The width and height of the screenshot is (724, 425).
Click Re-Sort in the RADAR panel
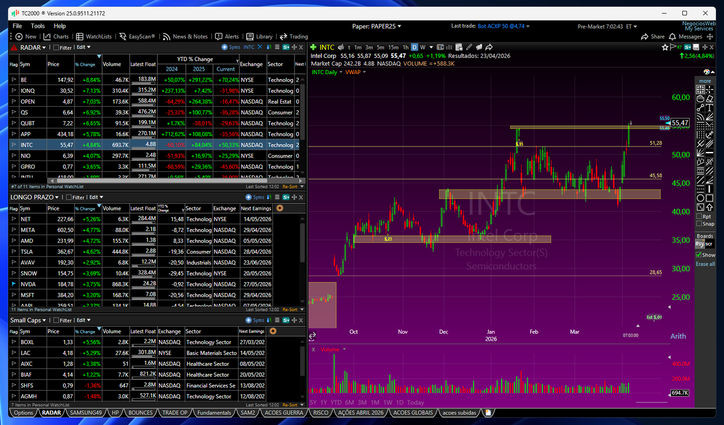point(290,187)
